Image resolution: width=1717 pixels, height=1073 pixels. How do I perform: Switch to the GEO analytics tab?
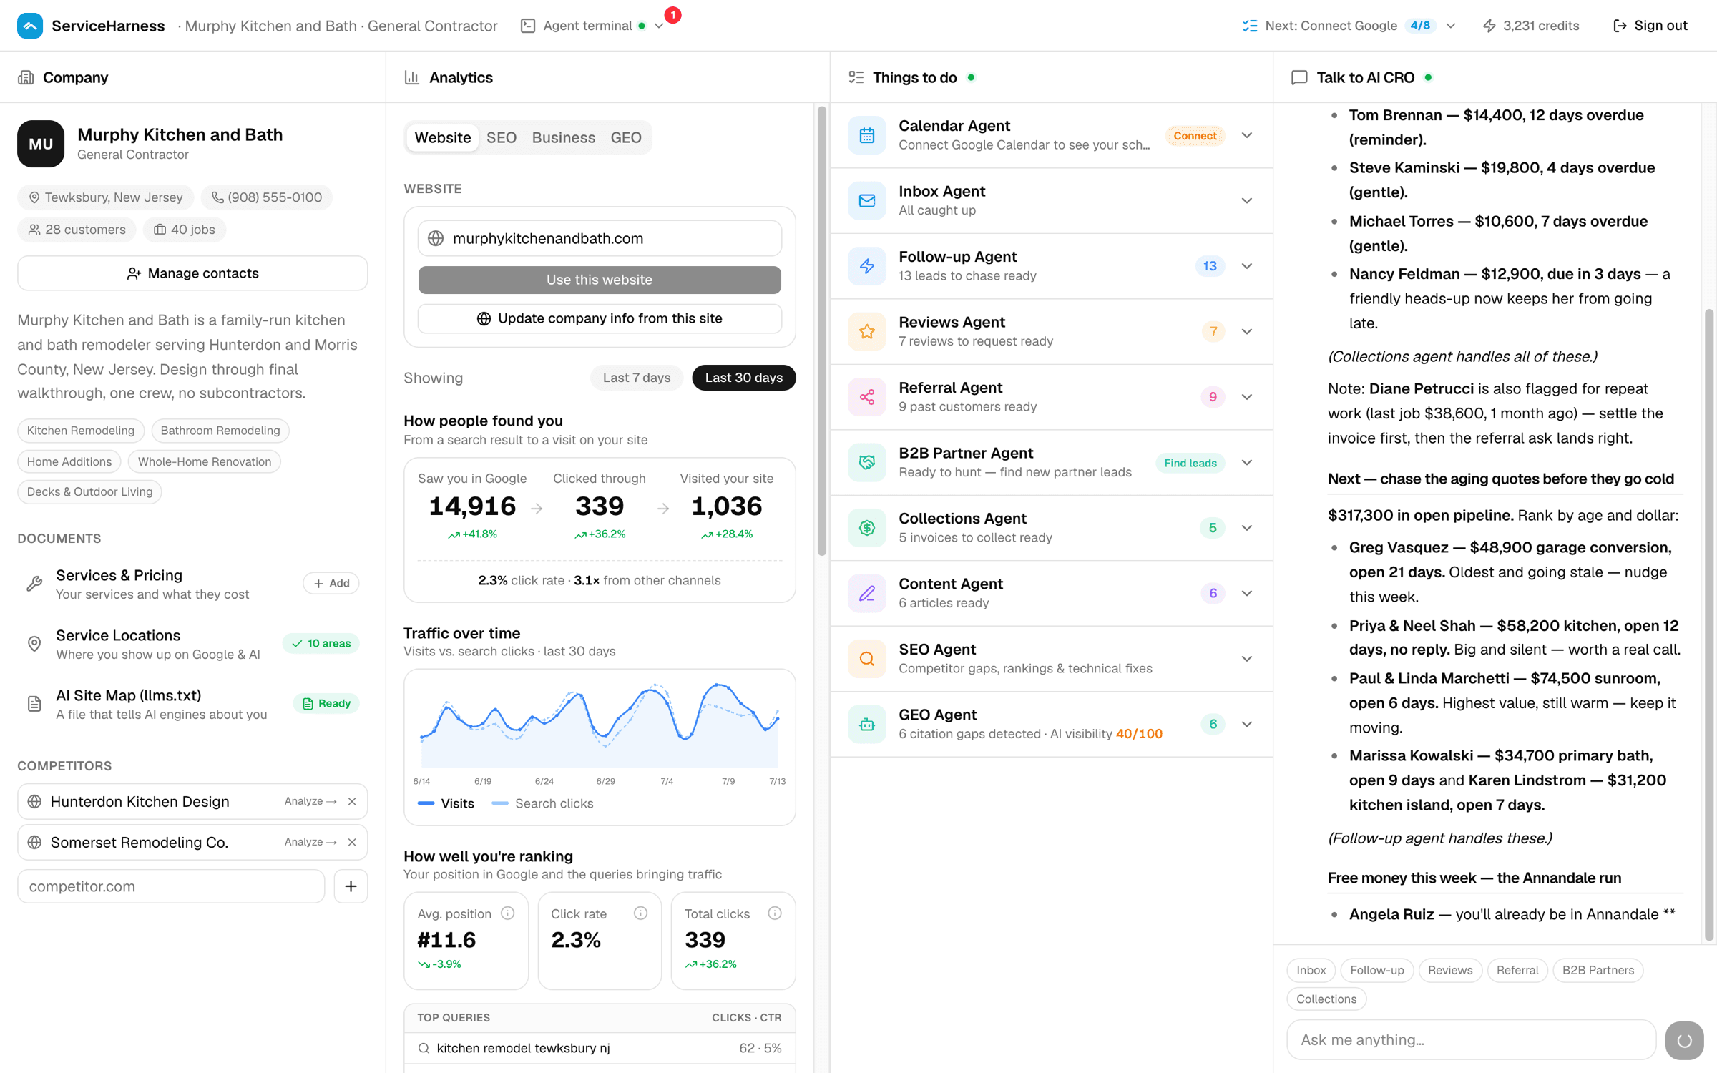(626, 137)
